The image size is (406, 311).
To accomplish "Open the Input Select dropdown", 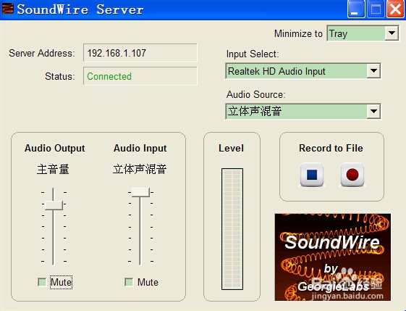I will (303, 71).
